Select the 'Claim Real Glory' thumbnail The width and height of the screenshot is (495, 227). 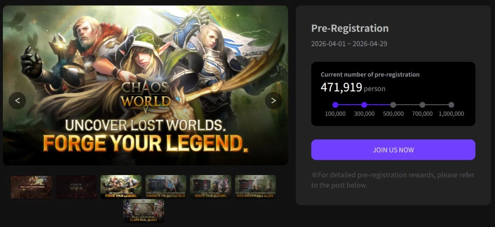pos(143,212)
